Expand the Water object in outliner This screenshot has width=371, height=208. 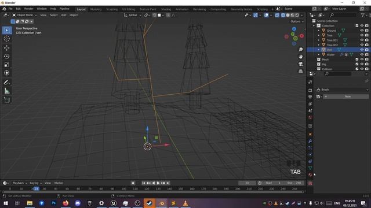(x=318, y=54)
